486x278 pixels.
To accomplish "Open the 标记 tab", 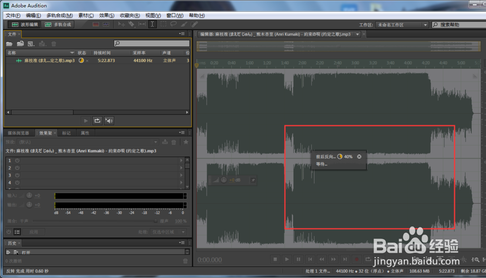I will point(66,133).
